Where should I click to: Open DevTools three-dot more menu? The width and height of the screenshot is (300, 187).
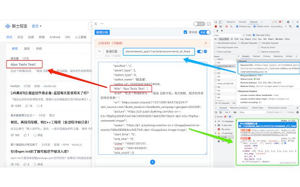click(x=292, y=22)
